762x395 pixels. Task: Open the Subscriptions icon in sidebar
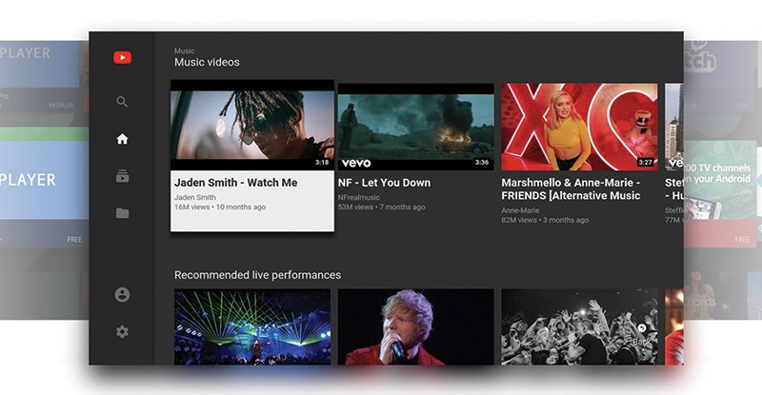(123, 176)
